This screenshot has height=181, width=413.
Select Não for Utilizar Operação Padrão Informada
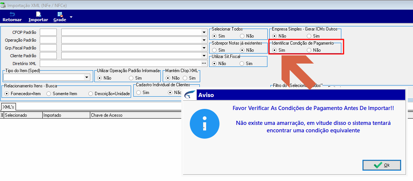100,78
